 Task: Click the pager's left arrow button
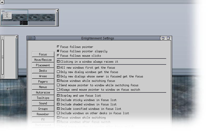(x=57, y=11)
